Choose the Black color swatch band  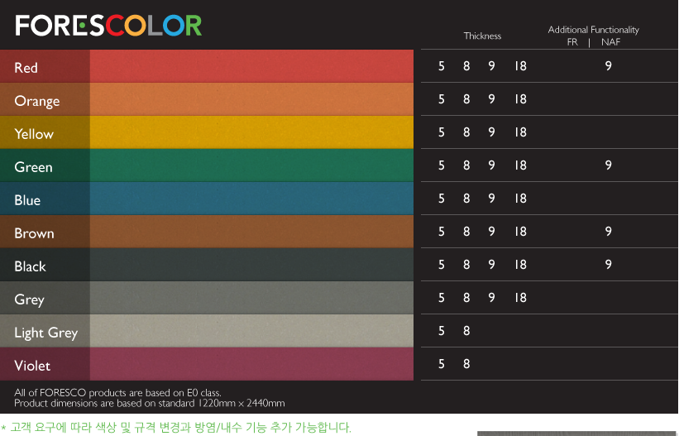251,265
